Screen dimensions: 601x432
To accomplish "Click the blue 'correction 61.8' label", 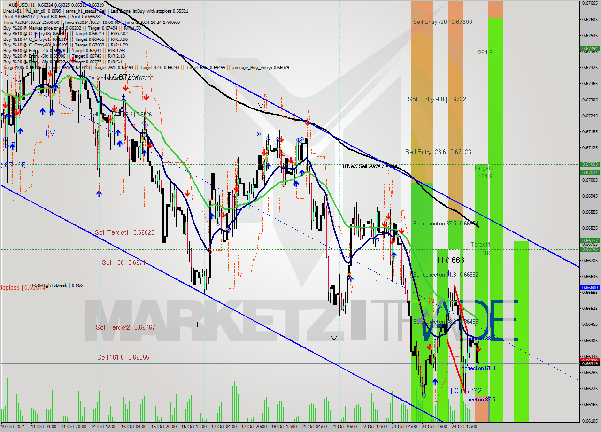I will tap(478, 368).
